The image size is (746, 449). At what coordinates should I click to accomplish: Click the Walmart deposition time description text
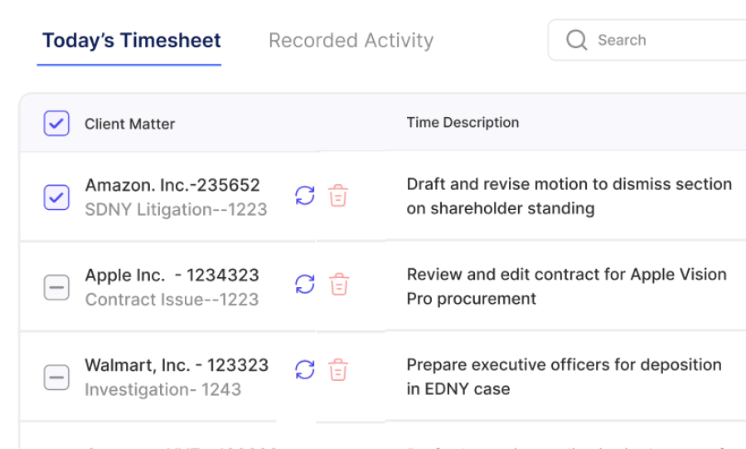point(564,376)
